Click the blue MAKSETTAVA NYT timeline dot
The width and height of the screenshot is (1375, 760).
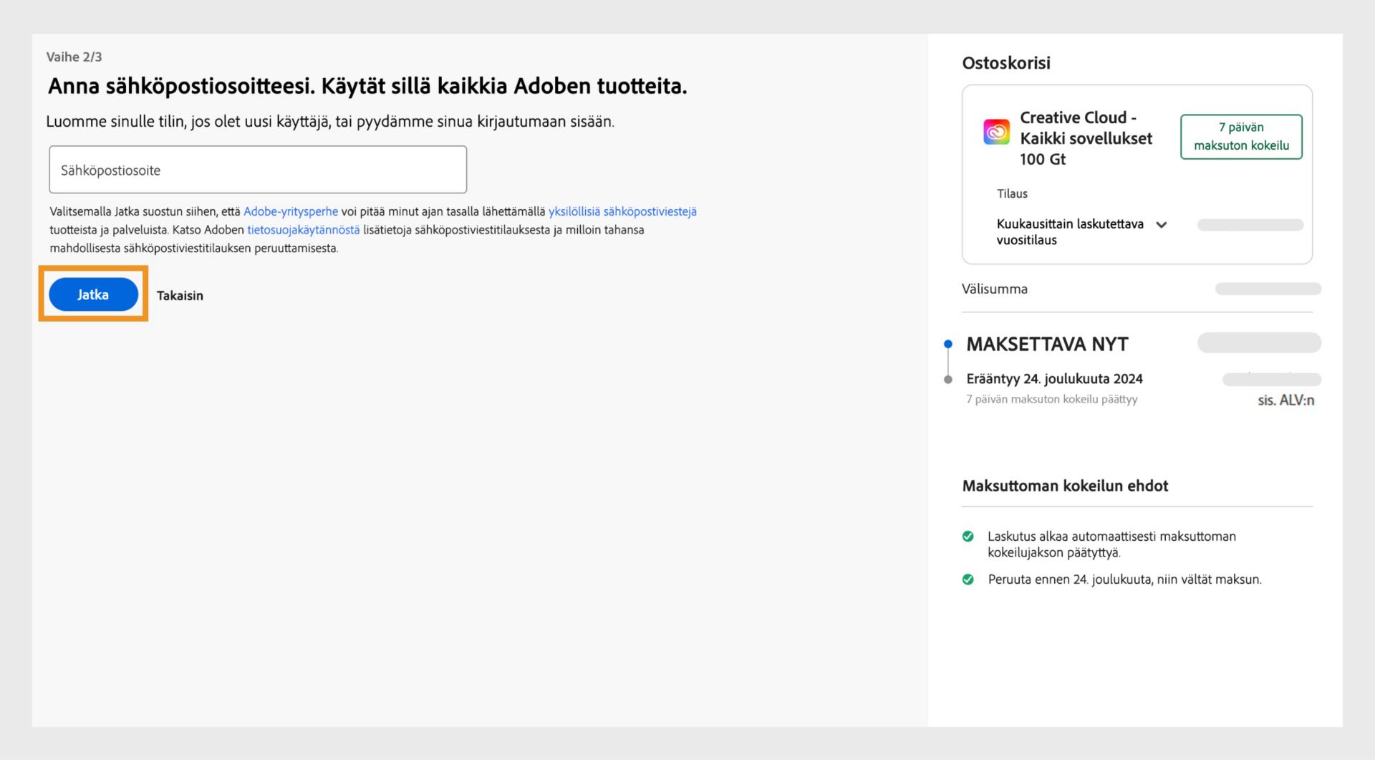click(x=948, y=344)
